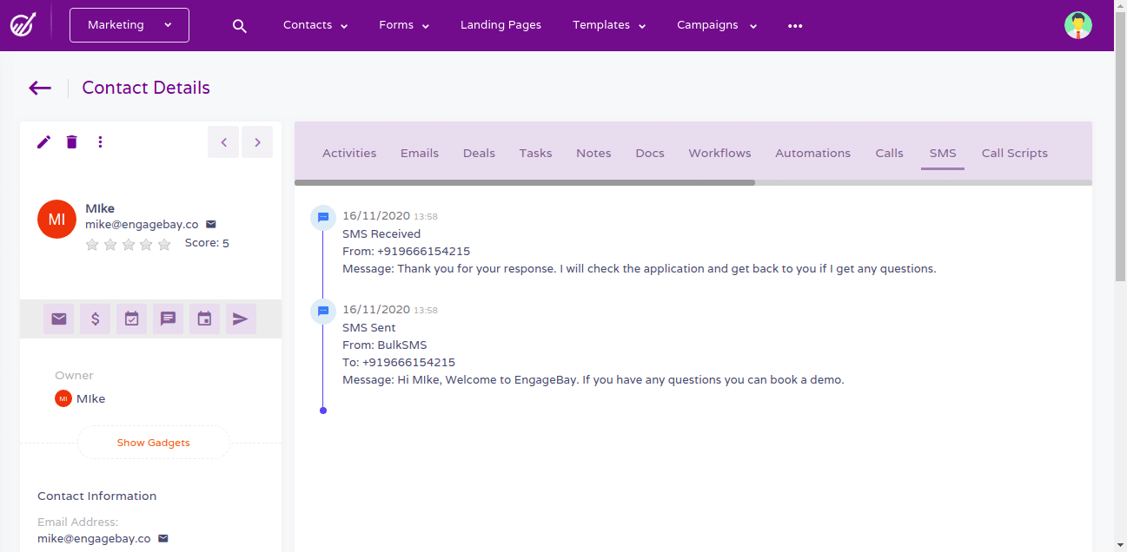This screenshot has width=1127, height=552.
Task: Switch to the Docs tab
Action: pyautogui.click(x=650, y=153)
